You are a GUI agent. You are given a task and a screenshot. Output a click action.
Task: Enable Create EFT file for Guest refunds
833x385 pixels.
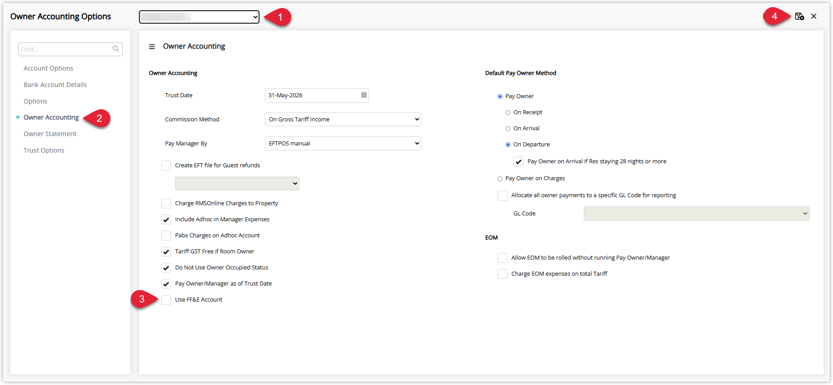tap(166, 166)
